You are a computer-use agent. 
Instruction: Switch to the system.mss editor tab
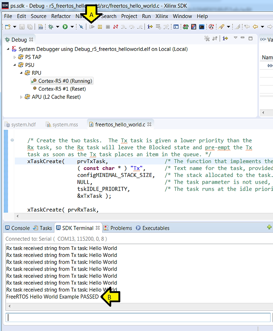click(62, 125)
